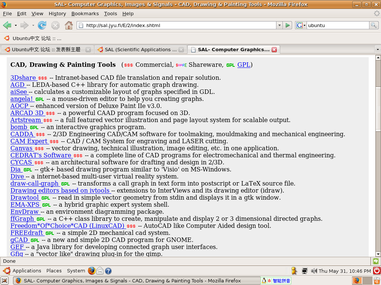The width and height of the screenshot is (381, 285).
Task: Click the 智能拼音 input method indicator
Action: (276, 281)
